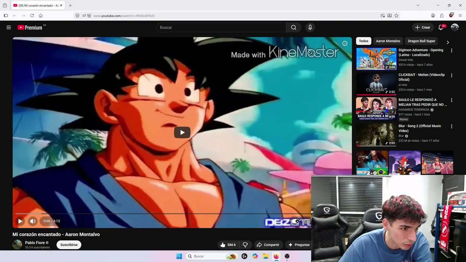Open the uBlock extension icon

pos(451,15)
